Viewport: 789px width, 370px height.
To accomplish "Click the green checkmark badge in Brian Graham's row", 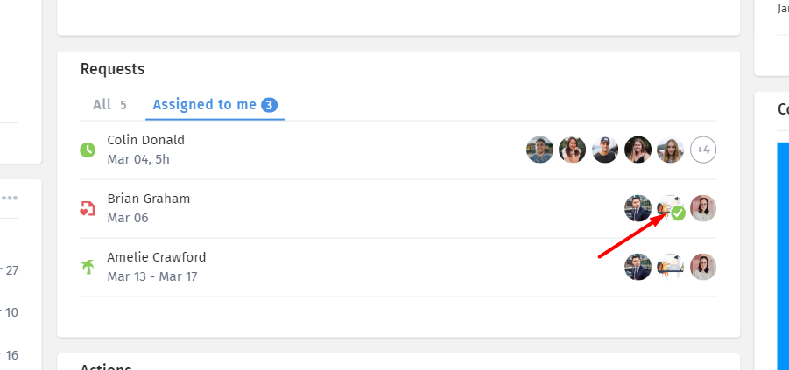I will point(679,213).
